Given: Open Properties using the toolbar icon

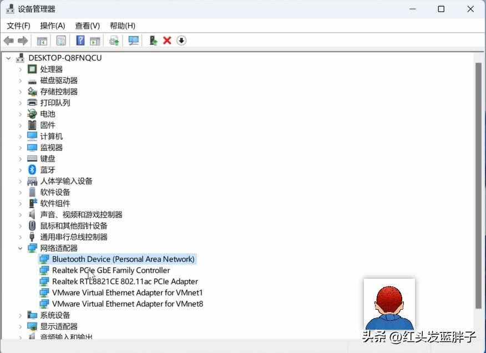Looking at the screenshot, I should click(61, 40).
